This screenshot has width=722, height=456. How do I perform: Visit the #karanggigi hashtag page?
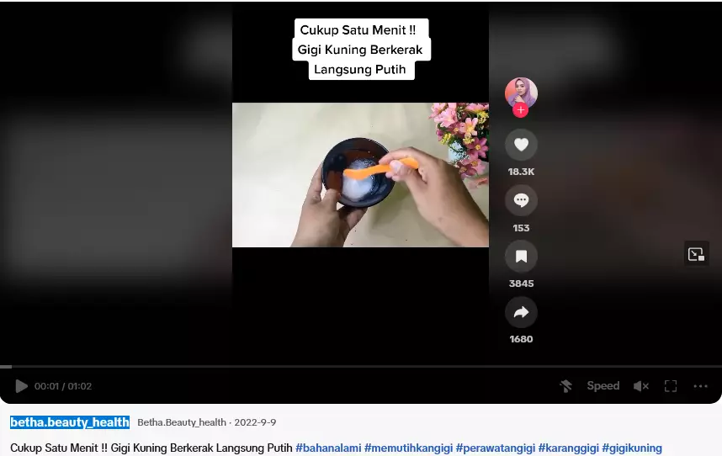click(568, 448)
